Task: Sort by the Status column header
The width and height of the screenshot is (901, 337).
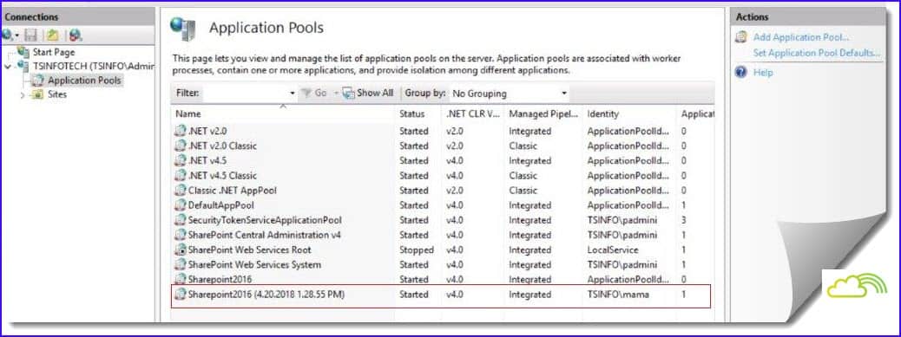Action: point(412,114)
